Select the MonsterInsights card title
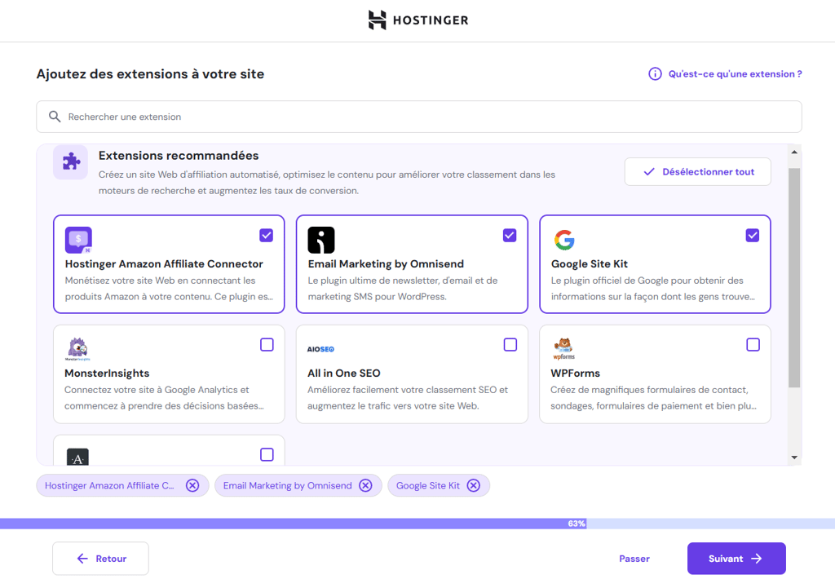The height and width of the screenshot is (588, 835). (107, 374)
